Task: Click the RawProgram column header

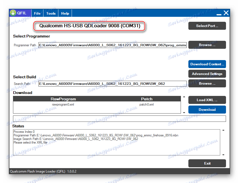Action: point(63,99)
